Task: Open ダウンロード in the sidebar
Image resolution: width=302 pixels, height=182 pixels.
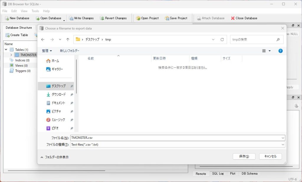Action: click(58, 95)
